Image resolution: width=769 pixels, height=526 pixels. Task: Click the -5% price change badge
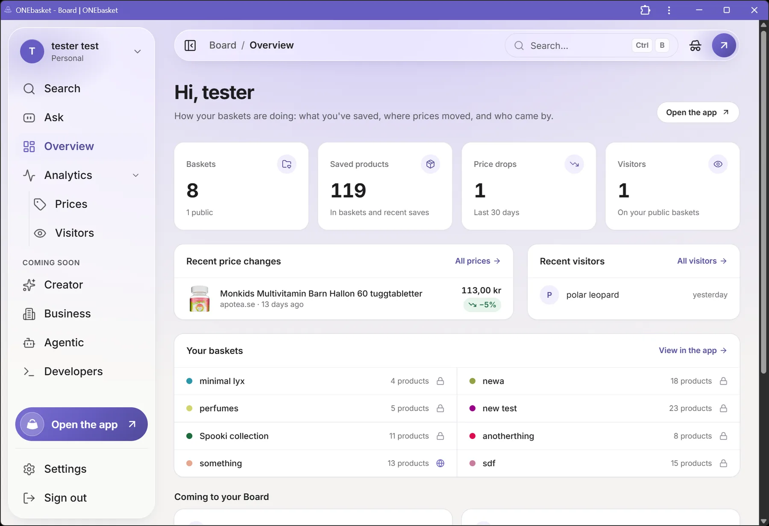click(x=482, y=305)
